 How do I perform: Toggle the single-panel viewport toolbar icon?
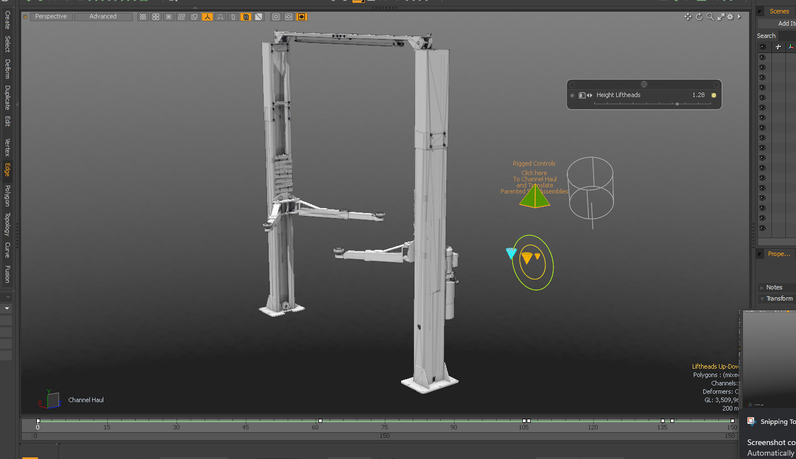(233, 17)
